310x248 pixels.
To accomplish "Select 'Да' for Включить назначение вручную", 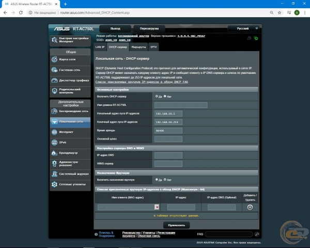I will [x=157, y=179].
